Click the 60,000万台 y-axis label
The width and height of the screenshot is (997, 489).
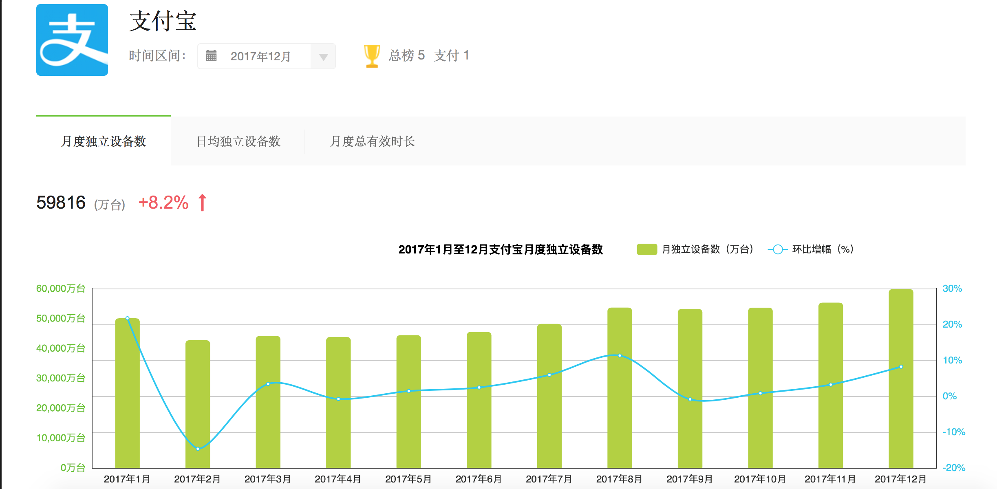61,289
